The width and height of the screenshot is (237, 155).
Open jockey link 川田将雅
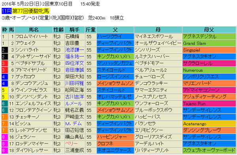coord(74,83)
